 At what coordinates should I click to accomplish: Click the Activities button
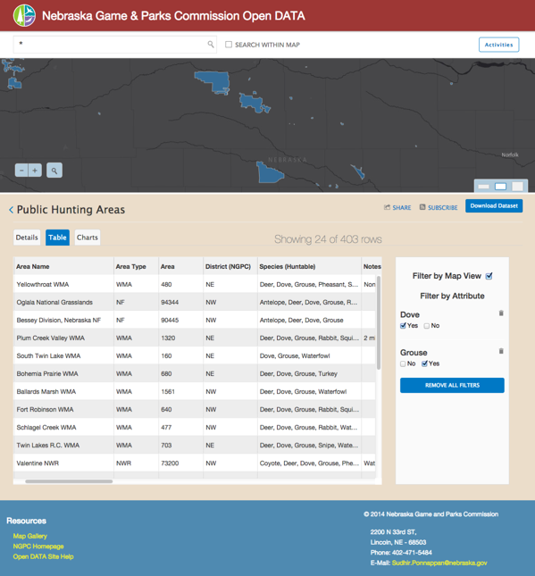point(498,45)
